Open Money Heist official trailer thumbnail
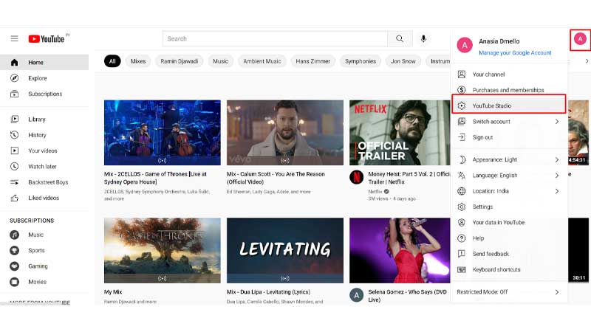The height and width of the screenshot is (332, 591). pos(400,133)
